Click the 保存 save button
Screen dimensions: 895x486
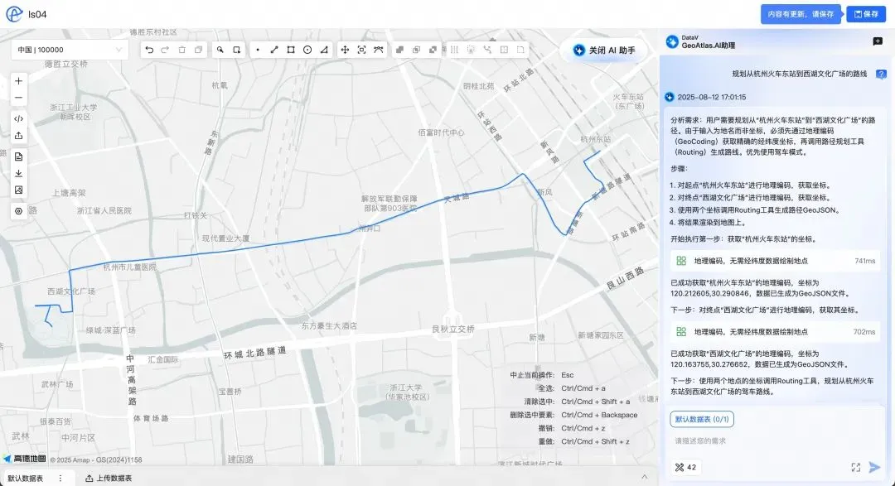coord(866,14)
